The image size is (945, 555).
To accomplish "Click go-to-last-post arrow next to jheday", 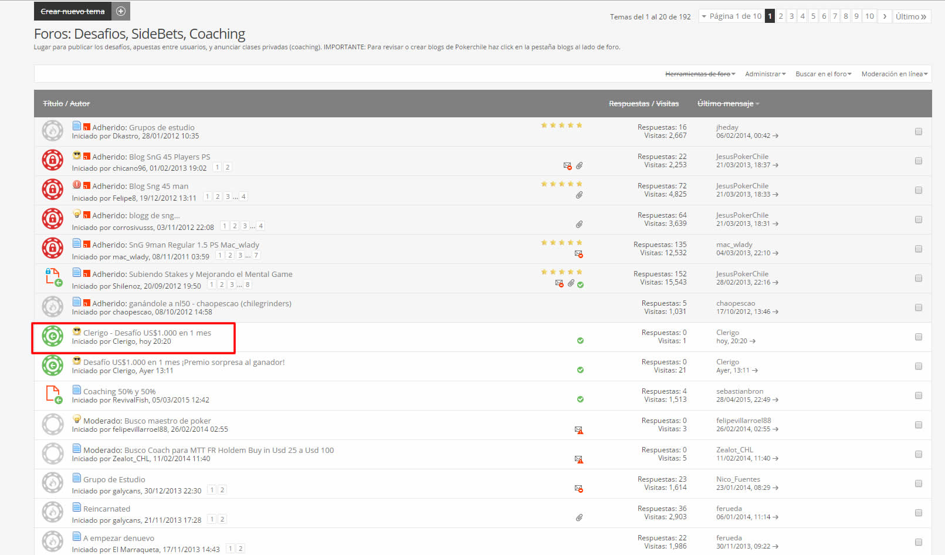I will [x=775, y=136].
